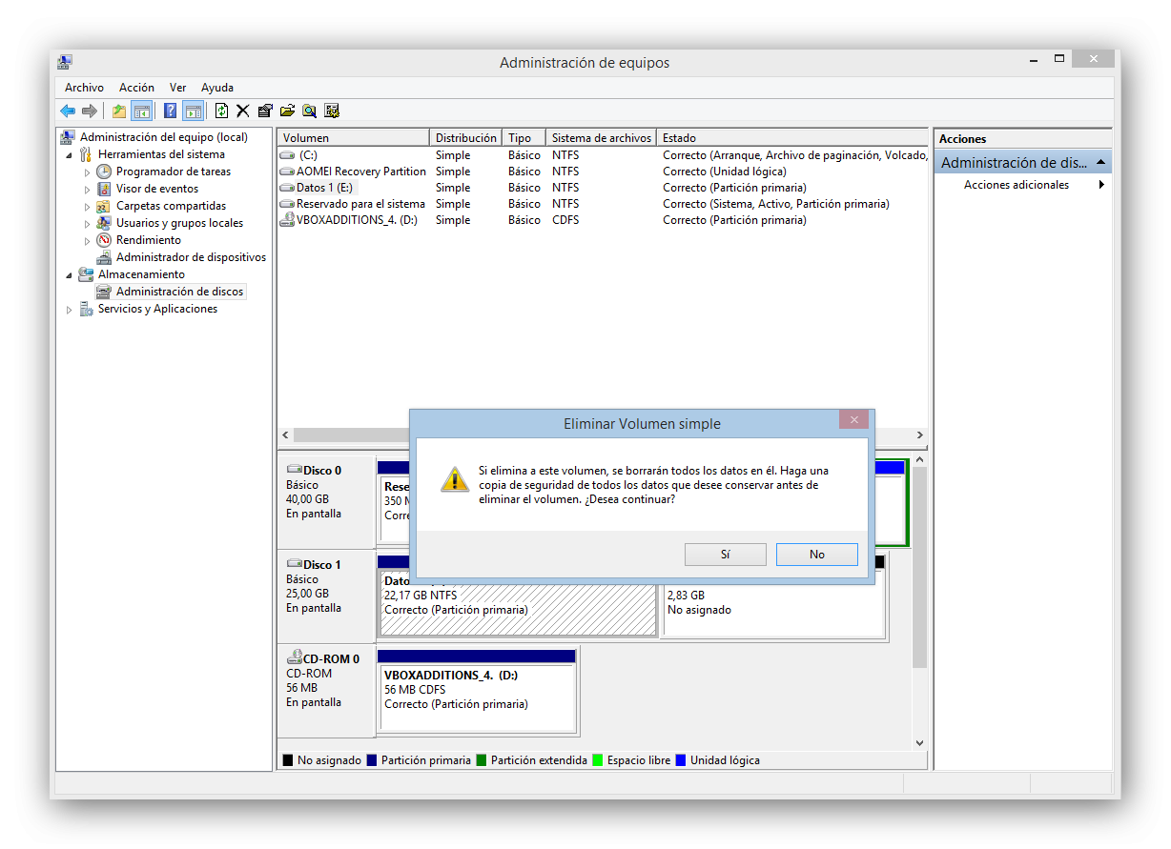
Task: Click the disk pane scroll down arrow
Action: (919, 743)
